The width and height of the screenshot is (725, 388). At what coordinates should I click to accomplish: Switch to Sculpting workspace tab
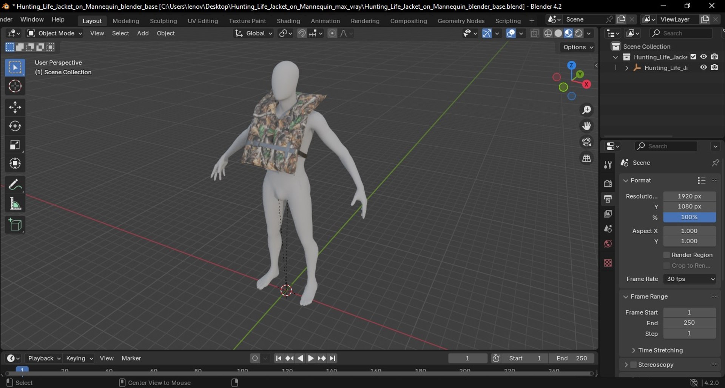(163, 21)
